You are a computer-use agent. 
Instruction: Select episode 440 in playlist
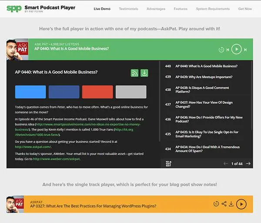click(206, 66)
